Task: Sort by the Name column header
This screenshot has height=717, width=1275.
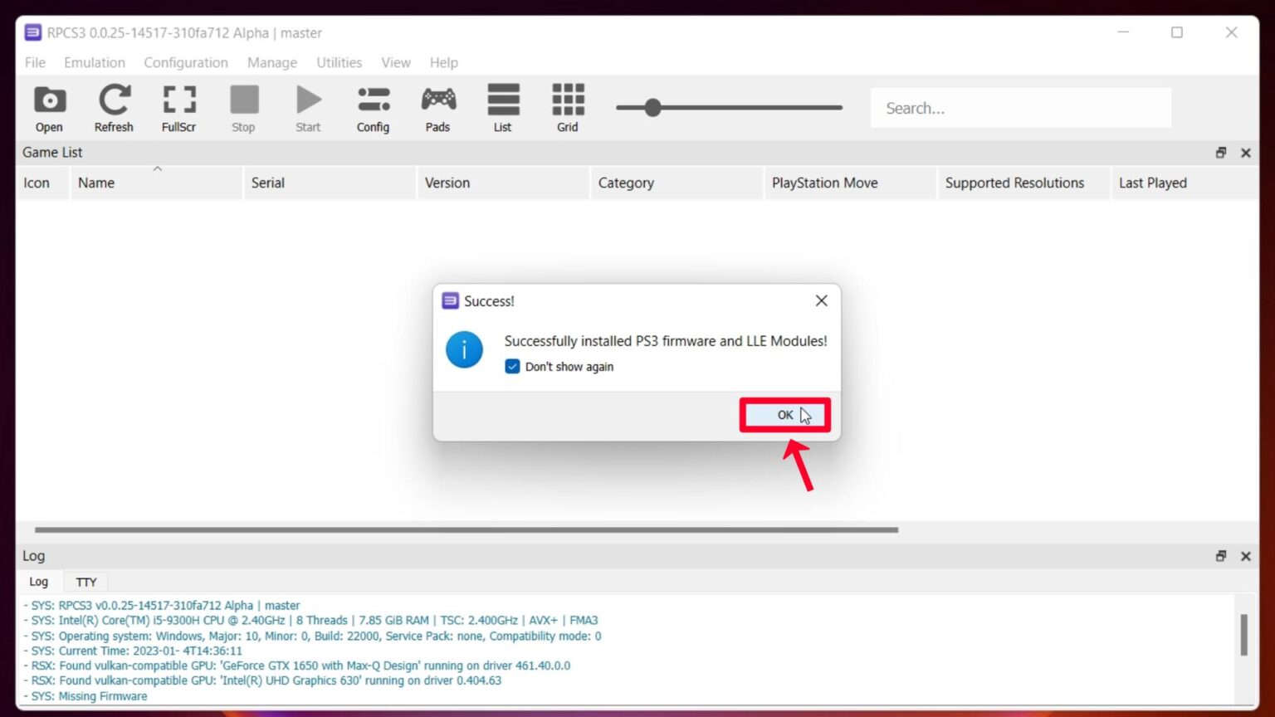Action: 96,183
